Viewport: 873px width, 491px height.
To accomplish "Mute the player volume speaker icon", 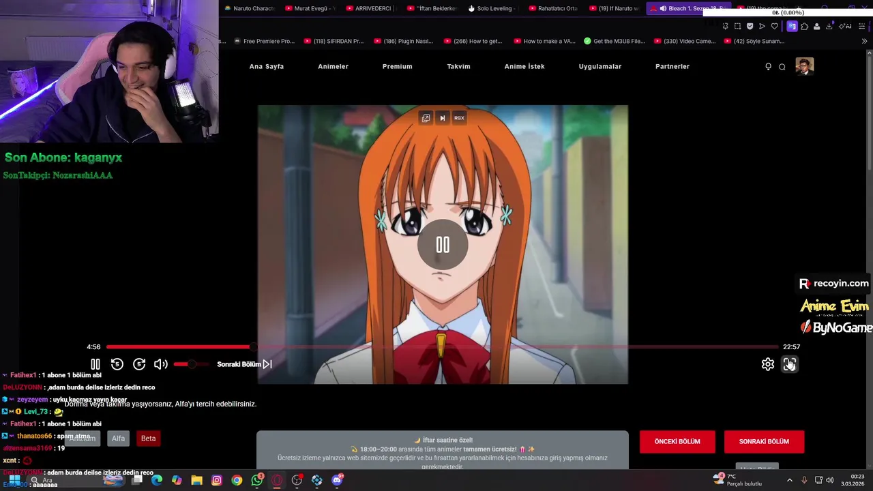I will pyautogui.click(x=161, y=364).
